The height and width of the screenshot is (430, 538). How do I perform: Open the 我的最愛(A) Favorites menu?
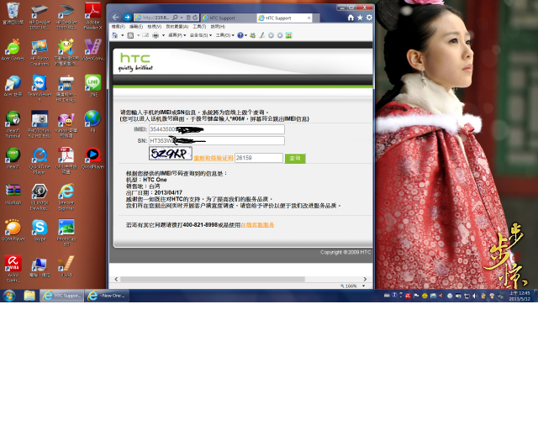coord(177,26)
